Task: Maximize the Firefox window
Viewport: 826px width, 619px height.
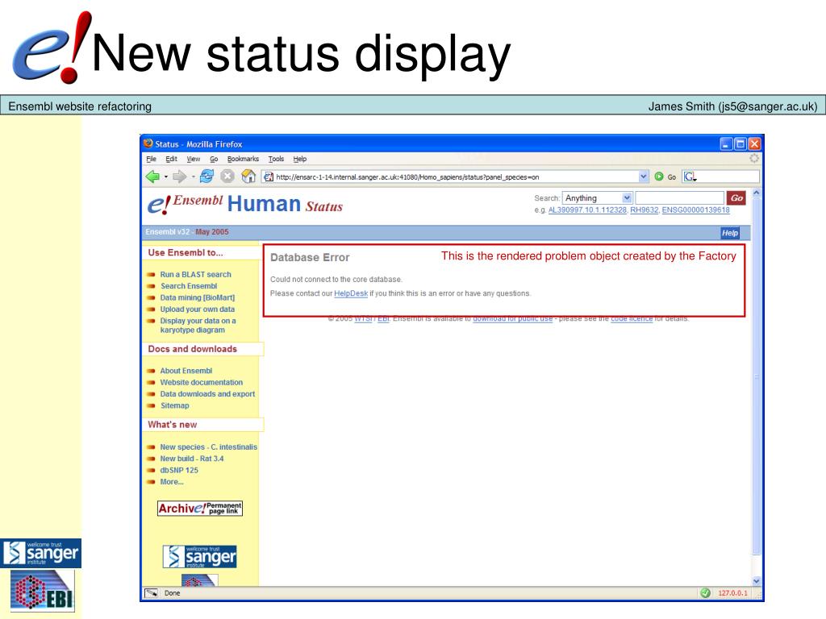Action: [x=740, y=143]
